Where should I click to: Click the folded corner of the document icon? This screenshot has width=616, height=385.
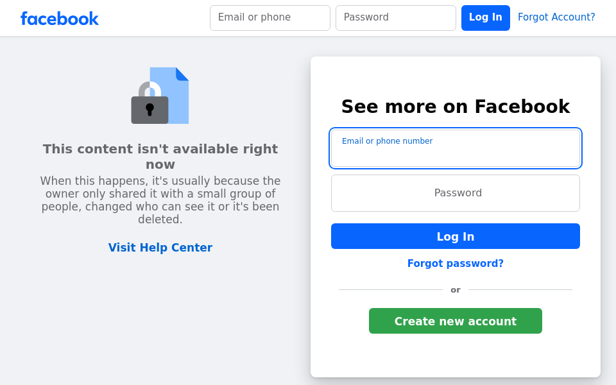182,73
